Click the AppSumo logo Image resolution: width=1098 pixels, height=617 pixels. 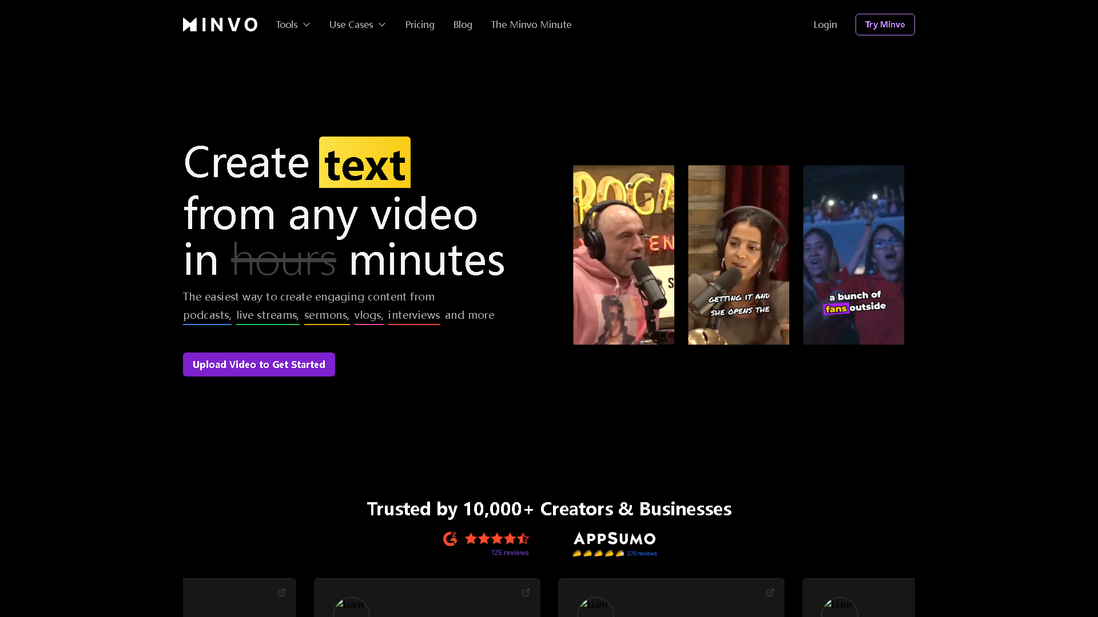coord(614,539)
